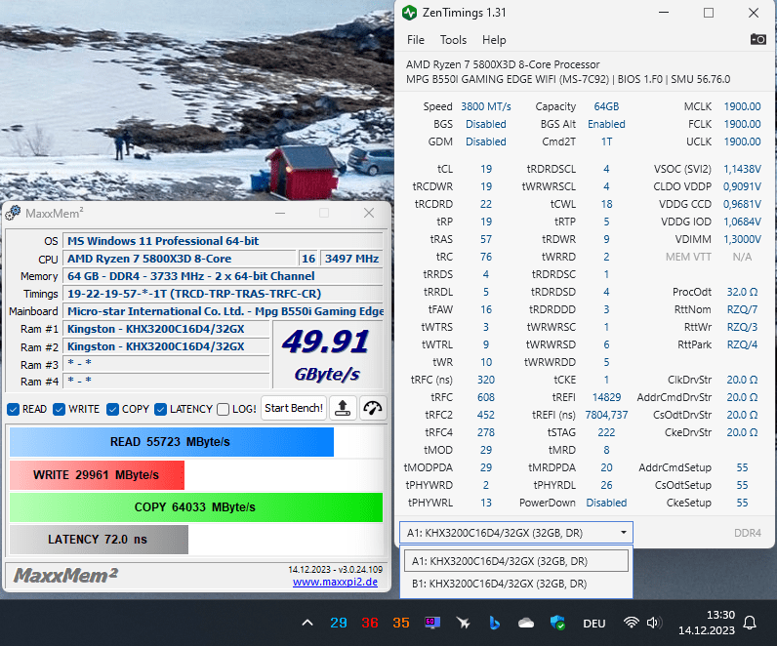Click the orange tray temperature reading 35
Image resolution: width=777 pixels, height=646 pixels.
401,623
